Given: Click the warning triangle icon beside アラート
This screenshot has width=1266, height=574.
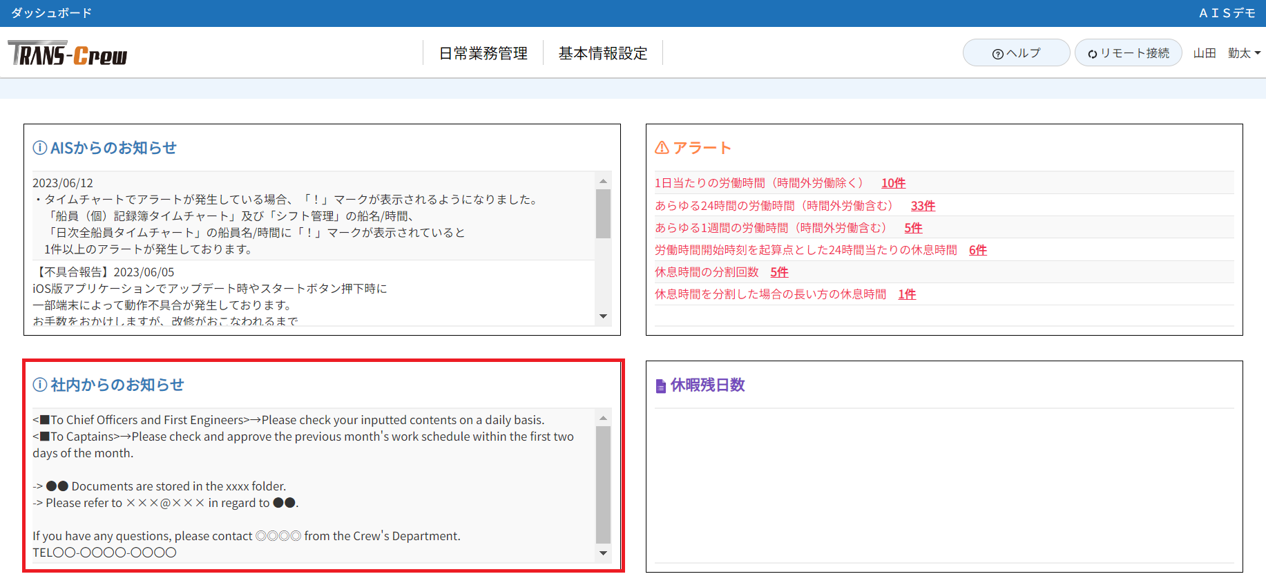Looking at the screenshot, I should (662, 148).
